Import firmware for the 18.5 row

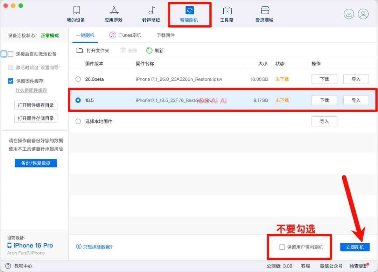click(x=356, y=100)
